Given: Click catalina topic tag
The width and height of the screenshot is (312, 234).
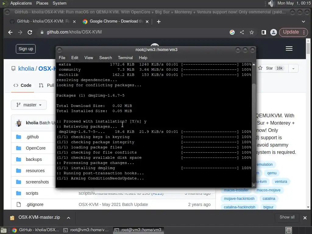Looking at the screenshot, I should (x=269, y=199).
